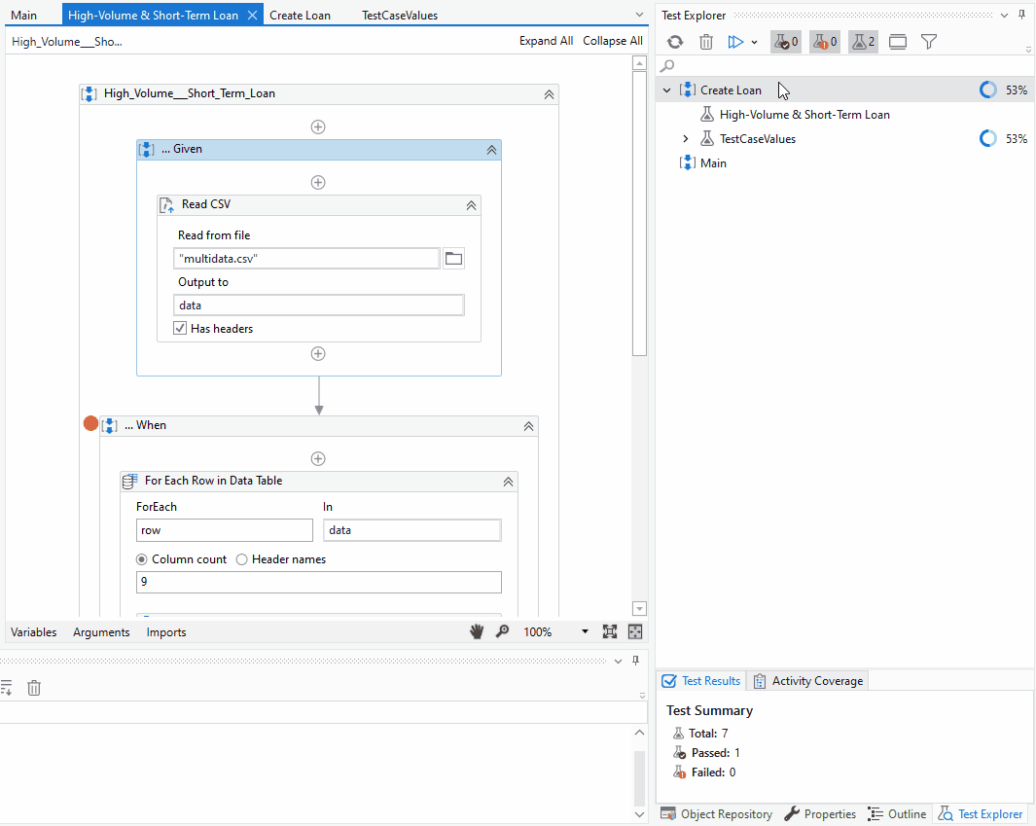This screenshot has height=826, width=1036.
Task: Expand the TestCaseValues tree node
Action: point(686,139)
